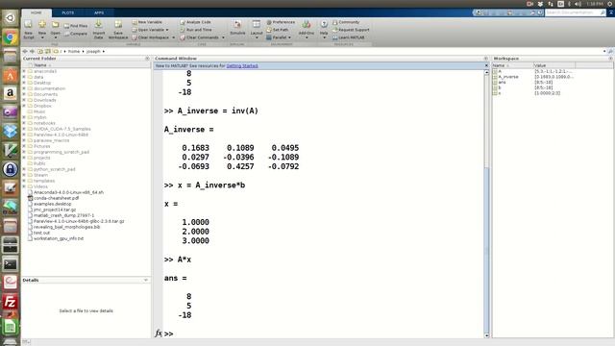615x346 pixels.
Task: Open MATLAB Preferences
Action: tap(281, 22)
